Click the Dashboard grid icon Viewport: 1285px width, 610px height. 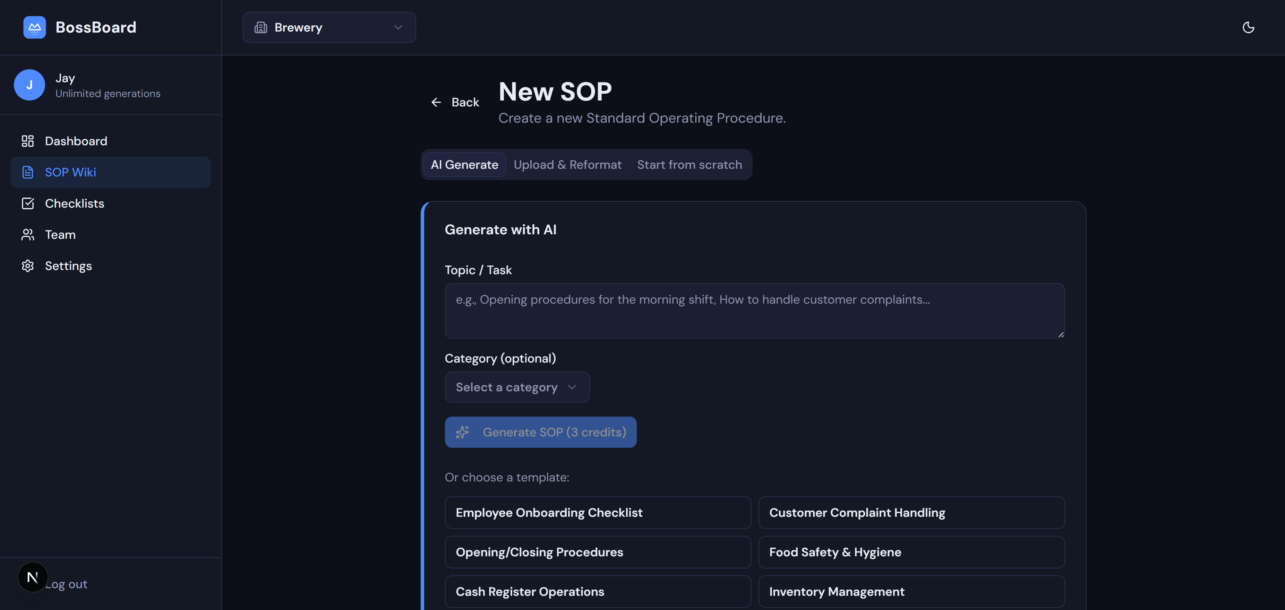tap(28, 141)
